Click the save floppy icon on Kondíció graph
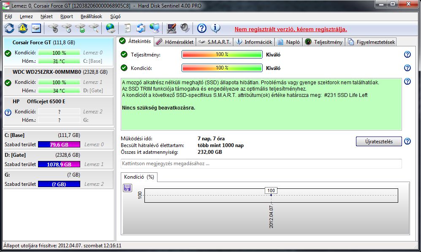 128,188
